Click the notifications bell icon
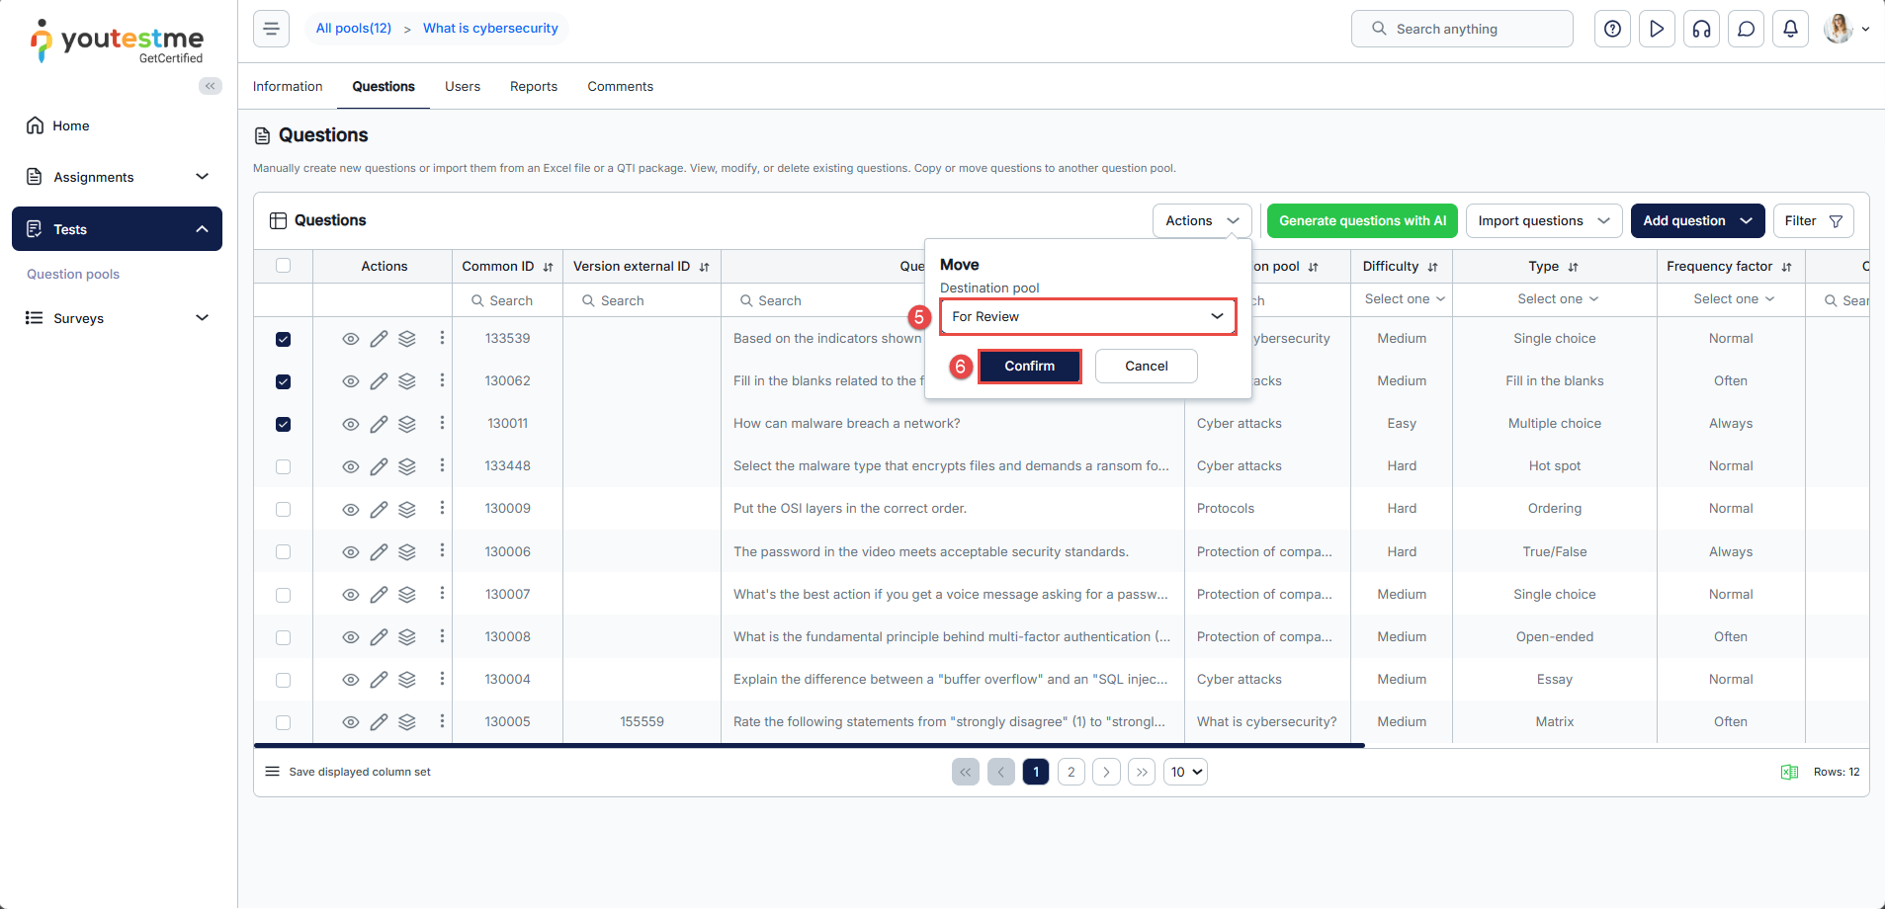Image resolution: width=1885 pixels, height=909 pixels. click(1790, 29)
